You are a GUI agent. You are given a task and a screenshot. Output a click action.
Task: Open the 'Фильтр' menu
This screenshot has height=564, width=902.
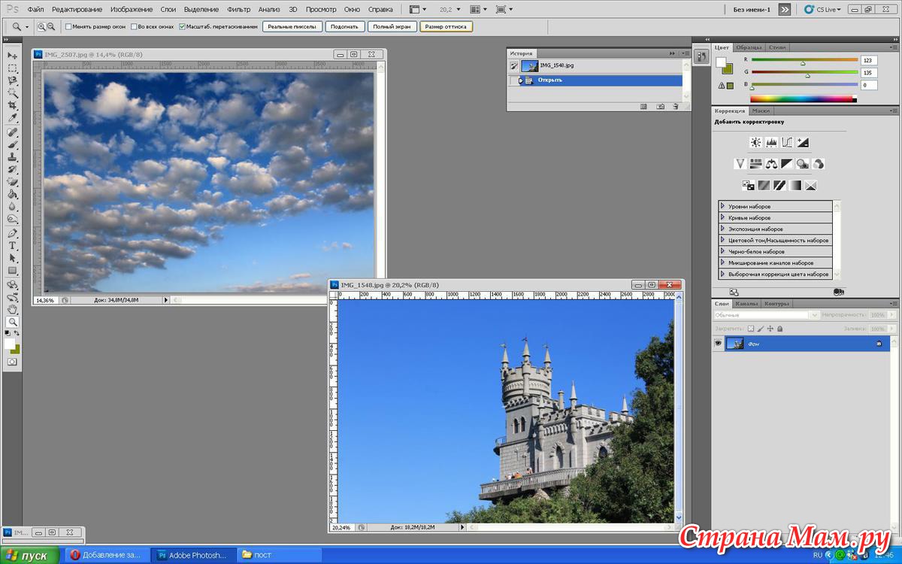point(238,9)
